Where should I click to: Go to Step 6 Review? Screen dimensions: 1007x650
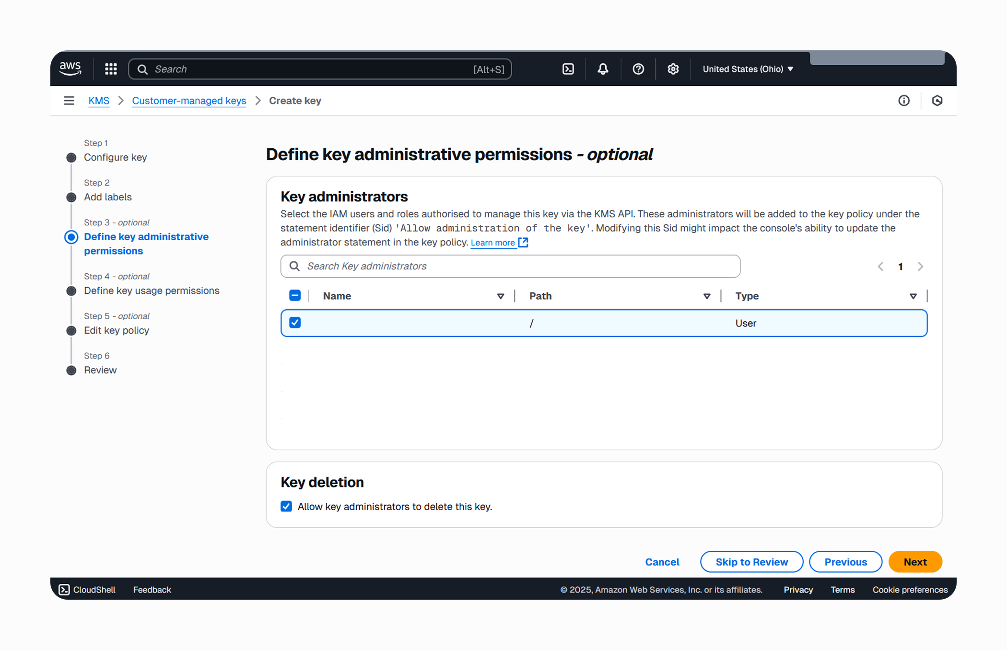coord(100,370)
